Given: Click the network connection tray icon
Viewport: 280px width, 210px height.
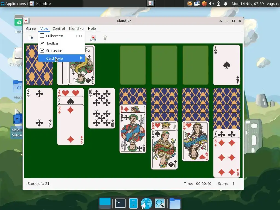Looking at the screenshot, I should tap(197, 4).
